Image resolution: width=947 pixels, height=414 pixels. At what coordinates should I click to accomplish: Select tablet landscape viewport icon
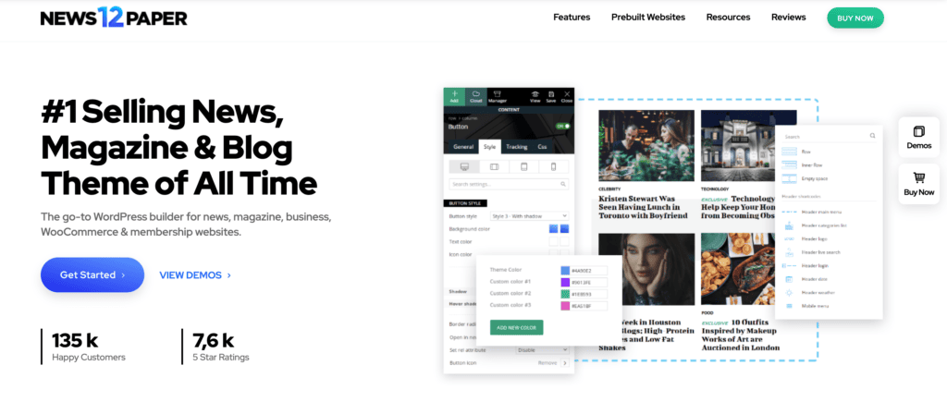494,166
